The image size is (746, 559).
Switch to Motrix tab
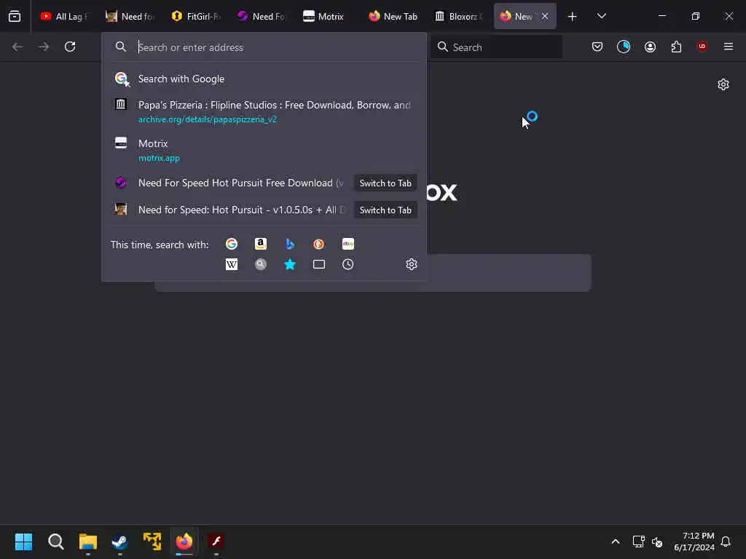[327, 16]
